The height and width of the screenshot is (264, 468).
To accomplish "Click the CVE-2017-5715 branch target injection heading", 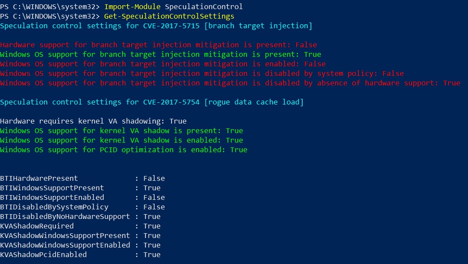I will [x=156, y=26].
